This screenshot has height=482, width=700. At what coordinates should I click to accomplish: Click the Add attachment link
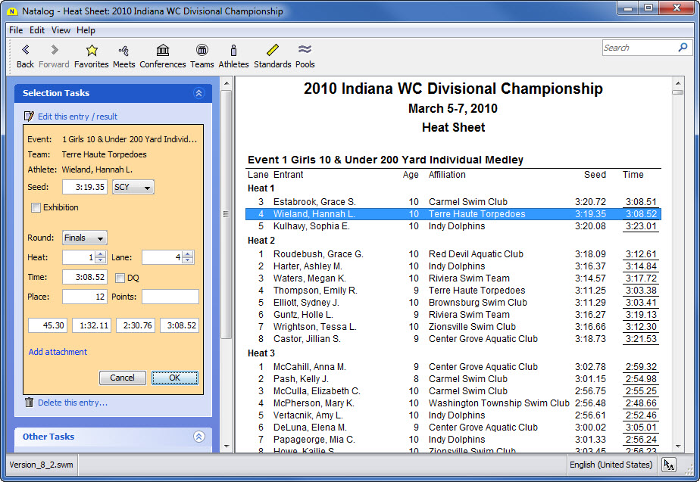(58, 352)
